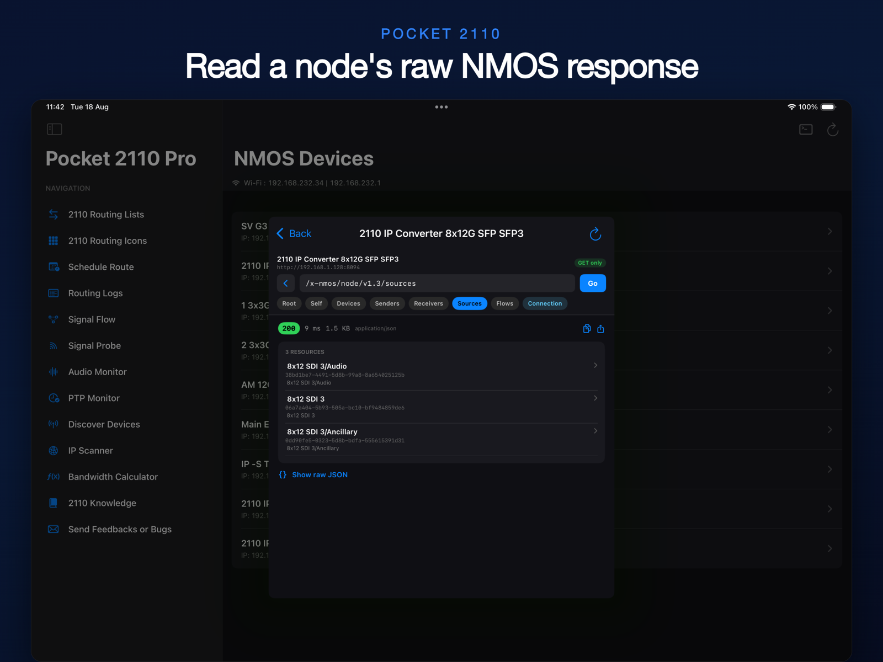The width and height of the screenshot is (883, 662).
Task: Open Schedule Route
Action: coord(101,267)
